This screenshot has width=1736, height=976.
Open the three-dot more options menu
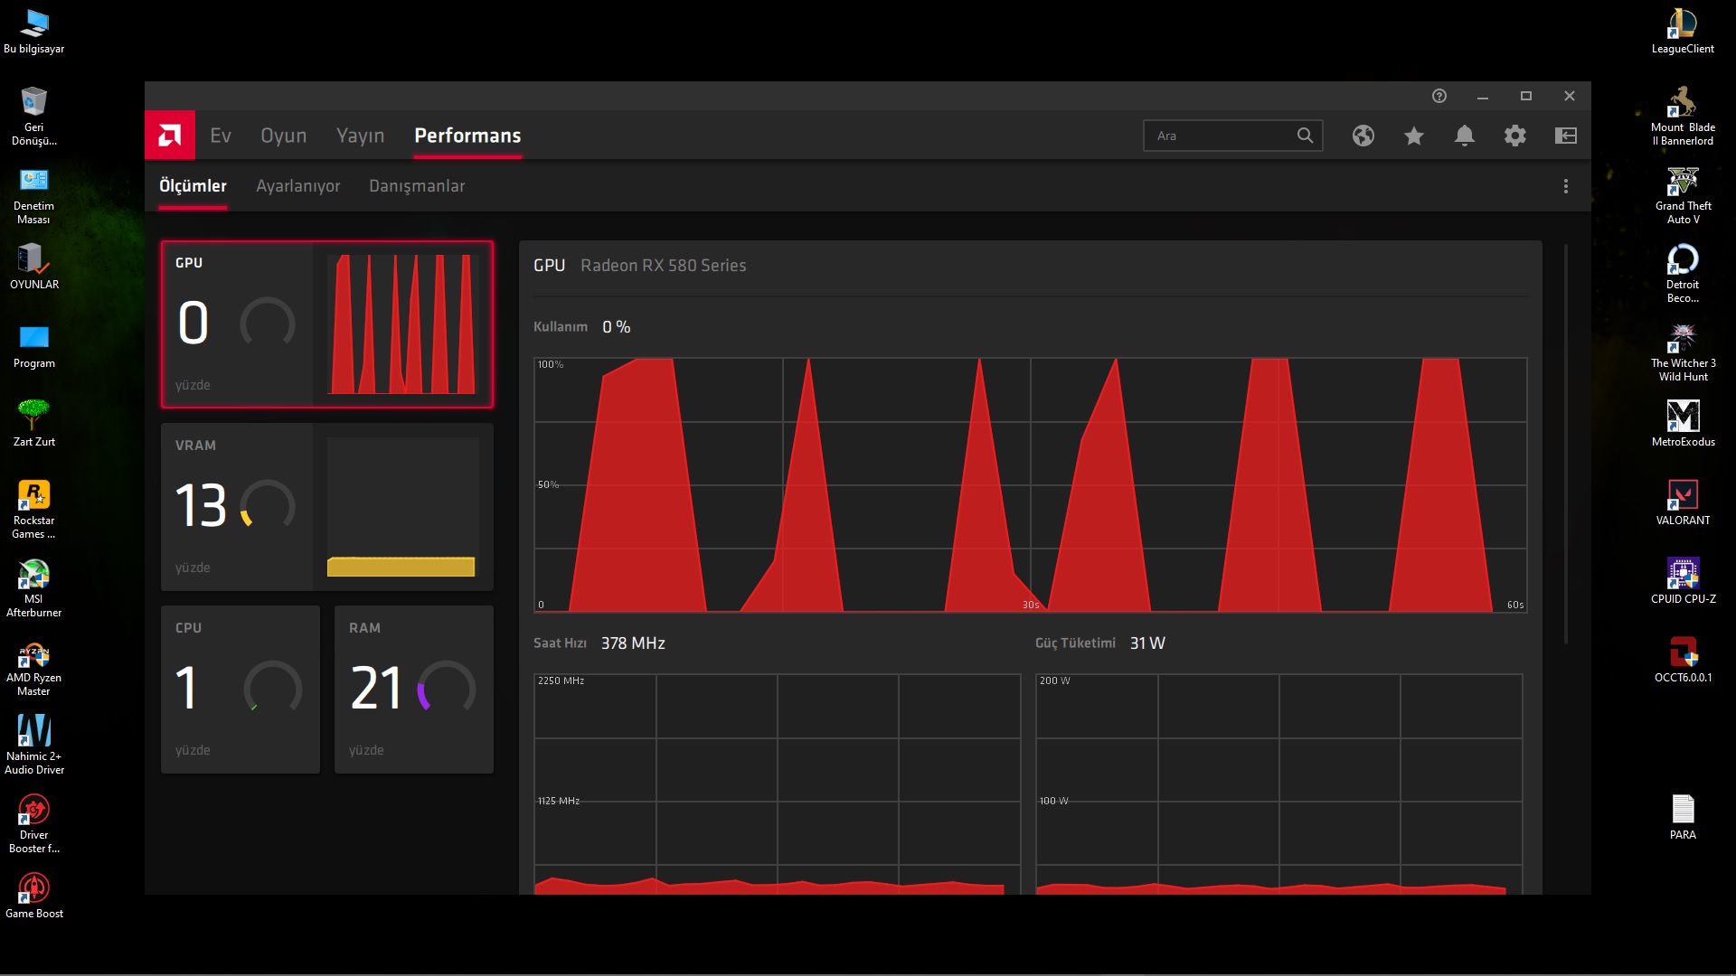click(1566, 186)
